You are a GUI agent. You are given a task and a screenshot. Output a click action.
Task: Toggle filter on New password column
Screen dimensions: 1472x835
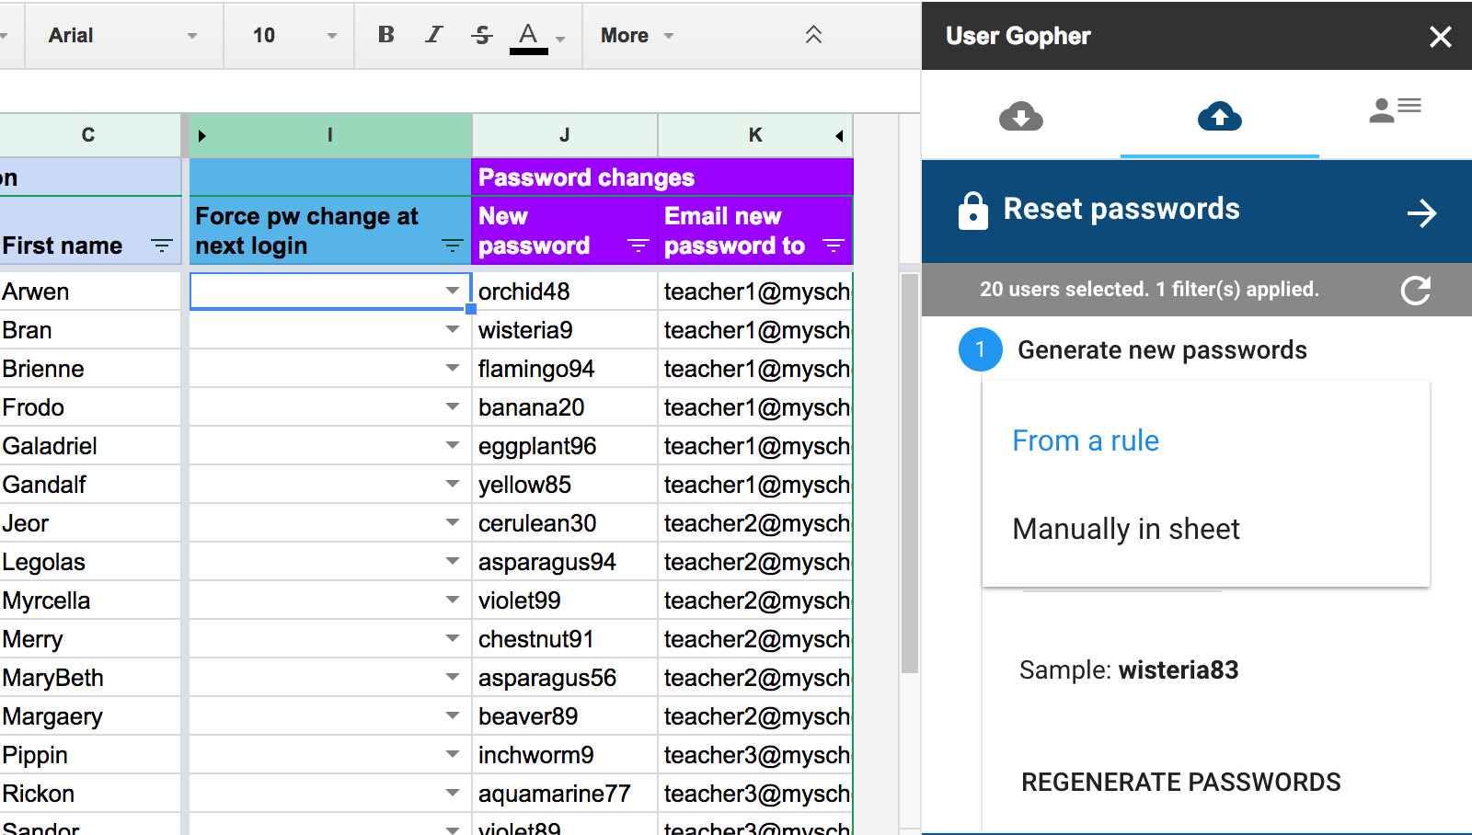click(638, 246)
